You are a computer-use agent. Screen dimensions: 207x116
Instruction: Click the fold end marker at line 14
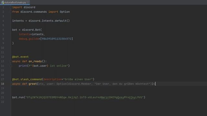point(11,66)
